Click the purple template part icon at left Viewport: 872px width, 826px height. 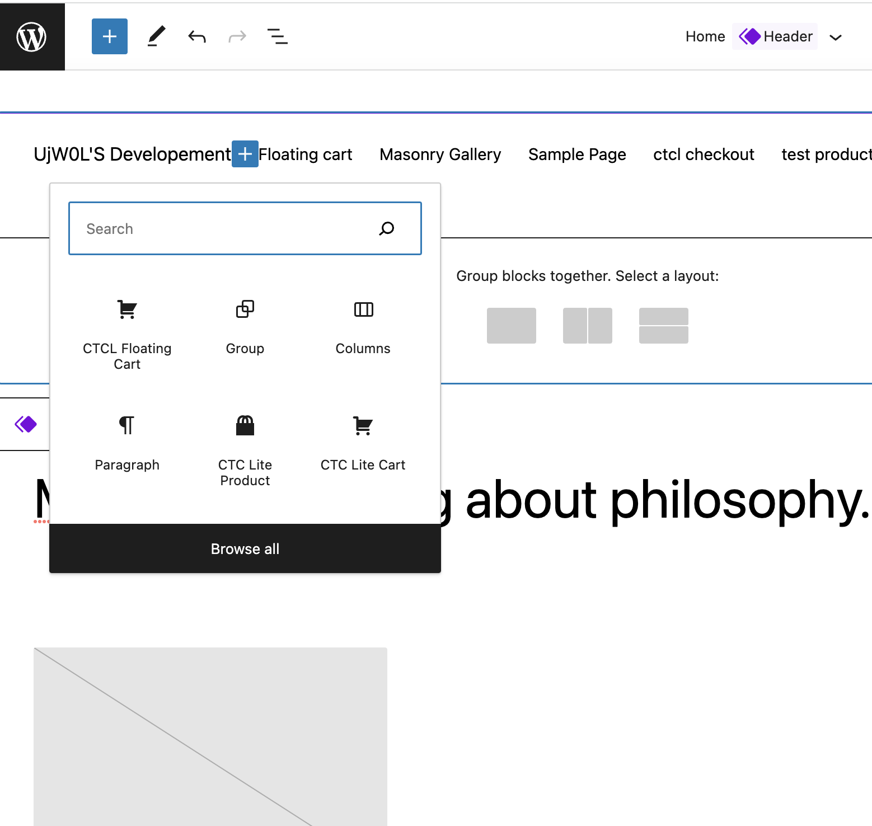click(26, 424)
